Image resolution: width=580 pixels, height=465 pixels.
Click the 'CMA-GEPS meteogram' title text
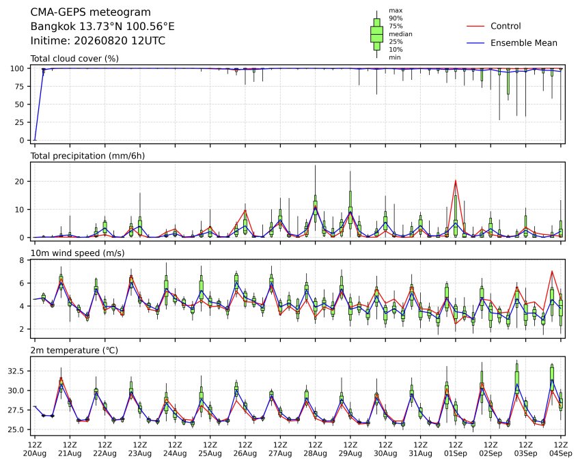click(x=91, y=12)
